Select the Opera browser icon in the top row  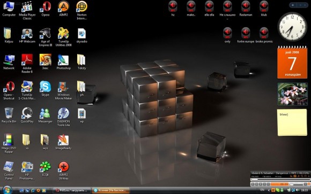45,9
